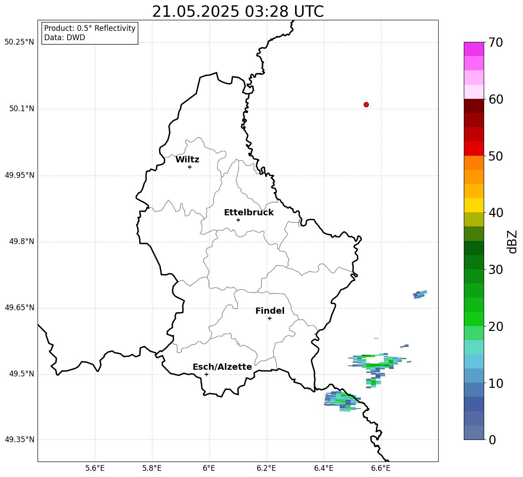This screenshot has height=477, width=523.
Task: Click the 6°E longitude label
Action: [x=209, y=468]
